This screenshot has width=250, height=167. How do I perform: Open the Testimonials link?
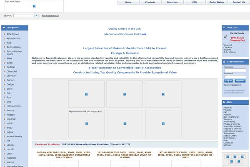pos(229,133)
